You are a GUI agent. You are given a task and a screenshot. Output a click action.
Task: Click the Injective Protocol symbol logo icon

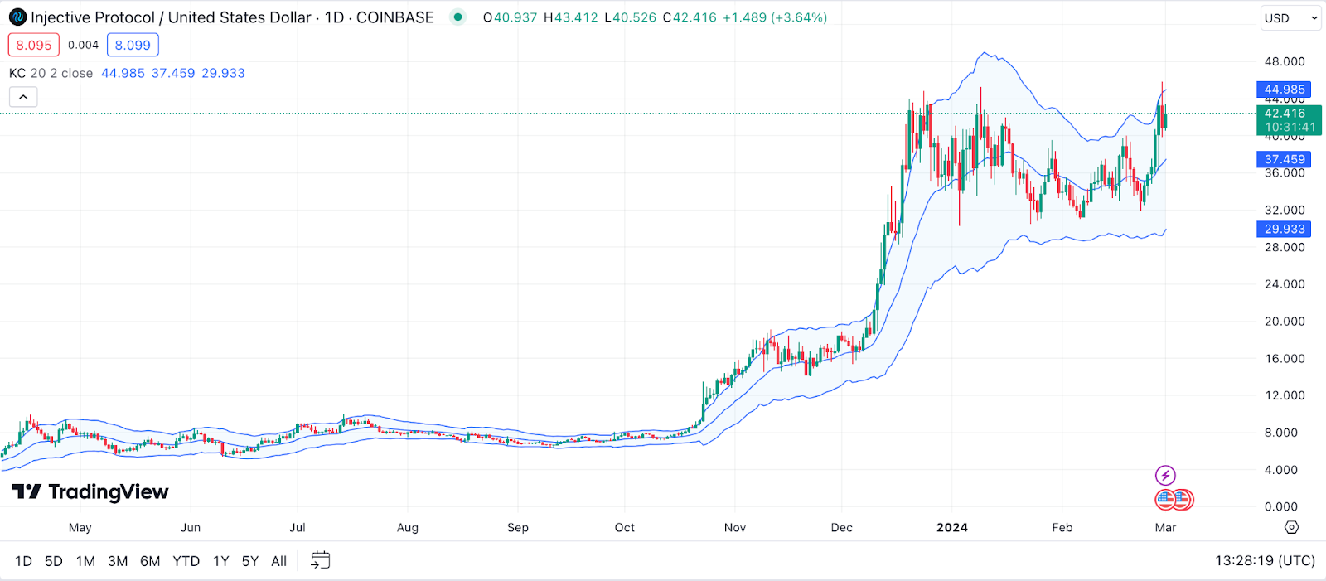(x=17, y=17)
